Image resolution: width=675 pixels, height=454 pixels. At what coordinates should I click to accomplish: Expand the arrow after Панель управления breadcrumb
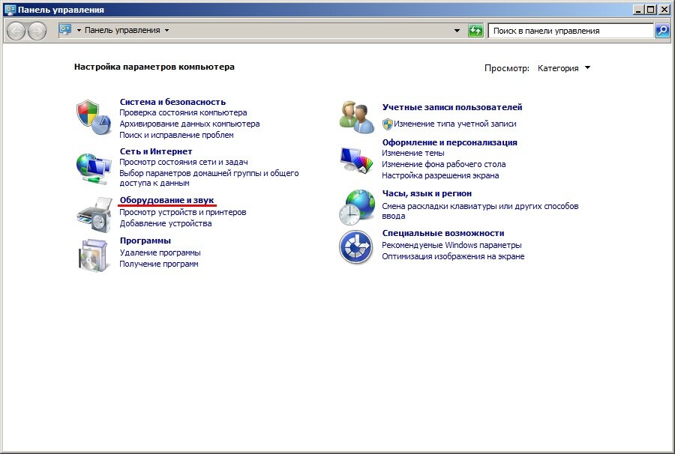(167, 31)
